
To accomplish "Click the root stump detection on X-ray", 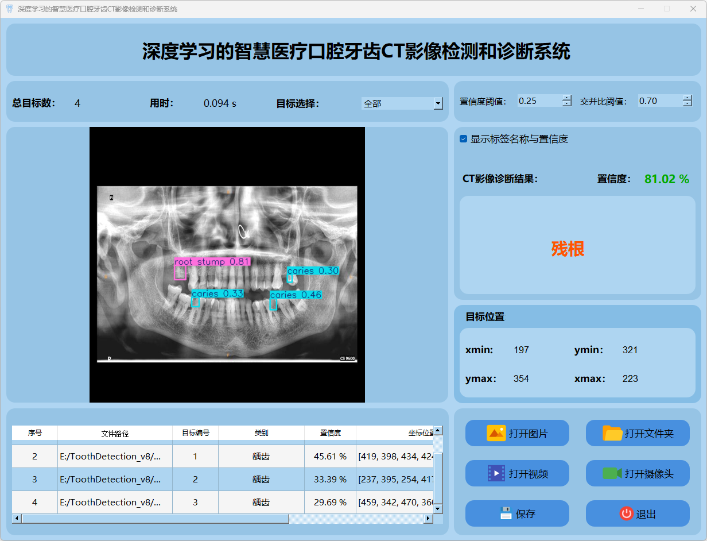I will [180, 272].
